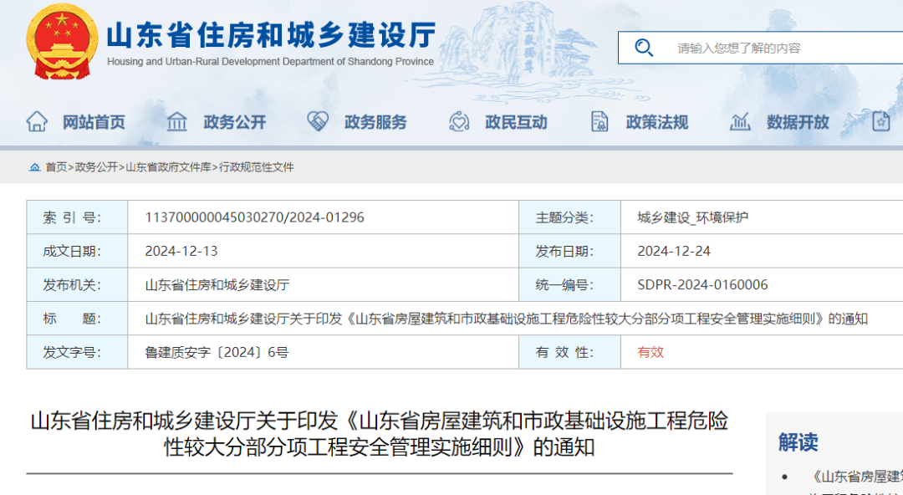Screen dimensions: 903x495
Task: Click the home icon beside 网站首页
Action: coord(37,121)
